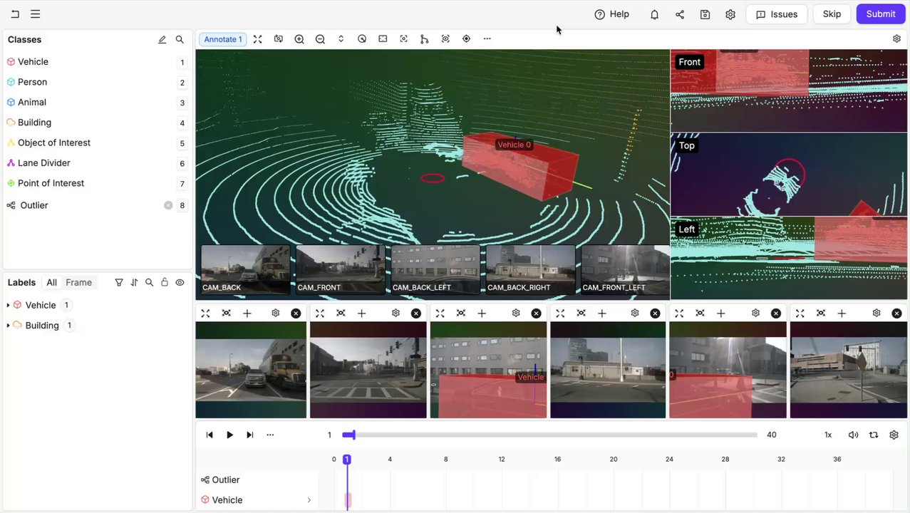The height and width of the screenshot is (513, 910).
Task: Click the eye focus toolbar icon
Action: click(445, 39)
